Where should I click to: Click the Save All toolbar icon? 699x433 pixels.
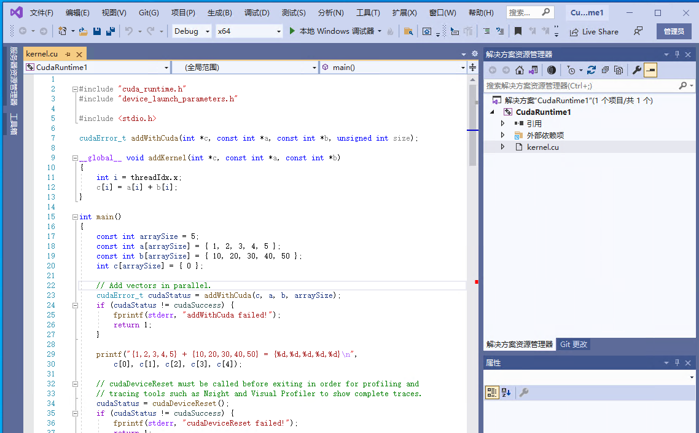tap(110, 31)
